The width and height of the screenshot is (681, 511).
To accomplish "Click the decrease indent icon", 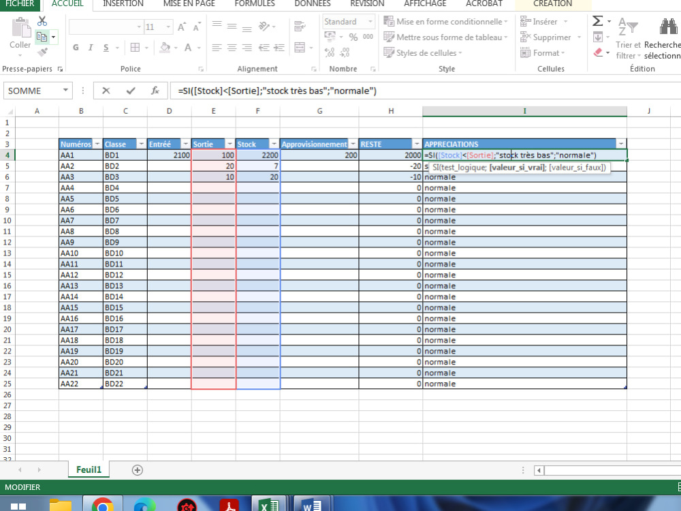I will 264,48.
